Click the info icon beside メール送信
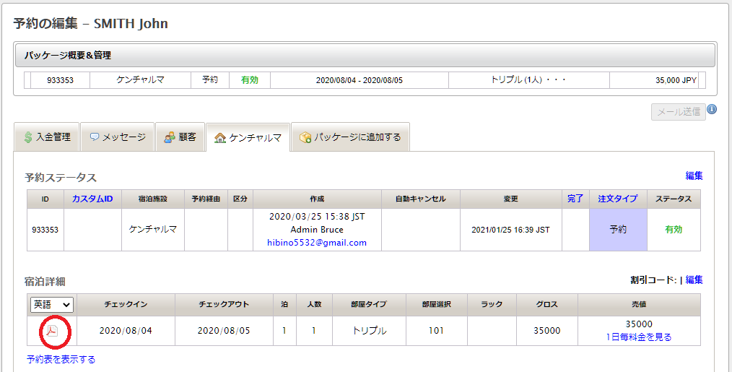 (x=712, y=110)
